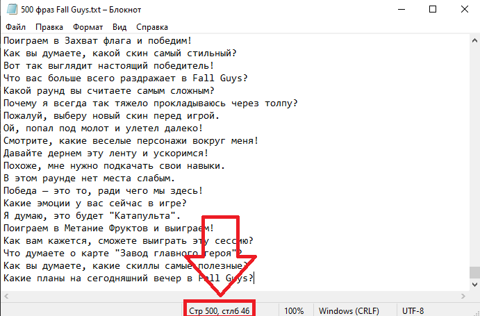Click the vertical scrollbar down arrow
Screen dimensions: 480x316
pyautogui.click(x=474, y=285)
